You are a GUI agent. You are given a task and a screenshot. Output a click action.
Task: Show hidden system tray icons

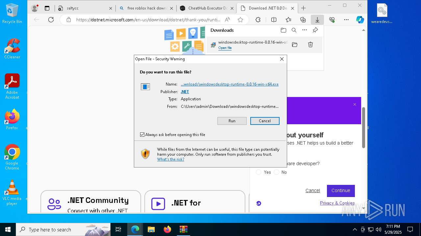[355, 229]
